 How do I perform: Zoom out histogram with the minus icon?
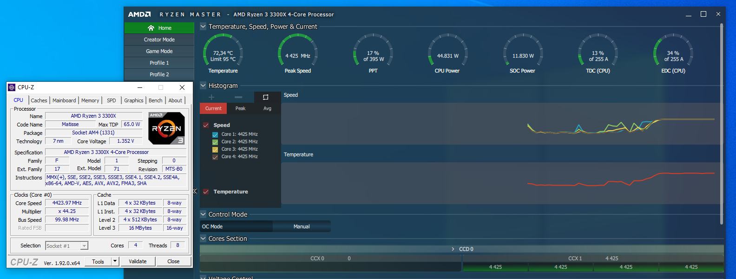tap(238, 97)
